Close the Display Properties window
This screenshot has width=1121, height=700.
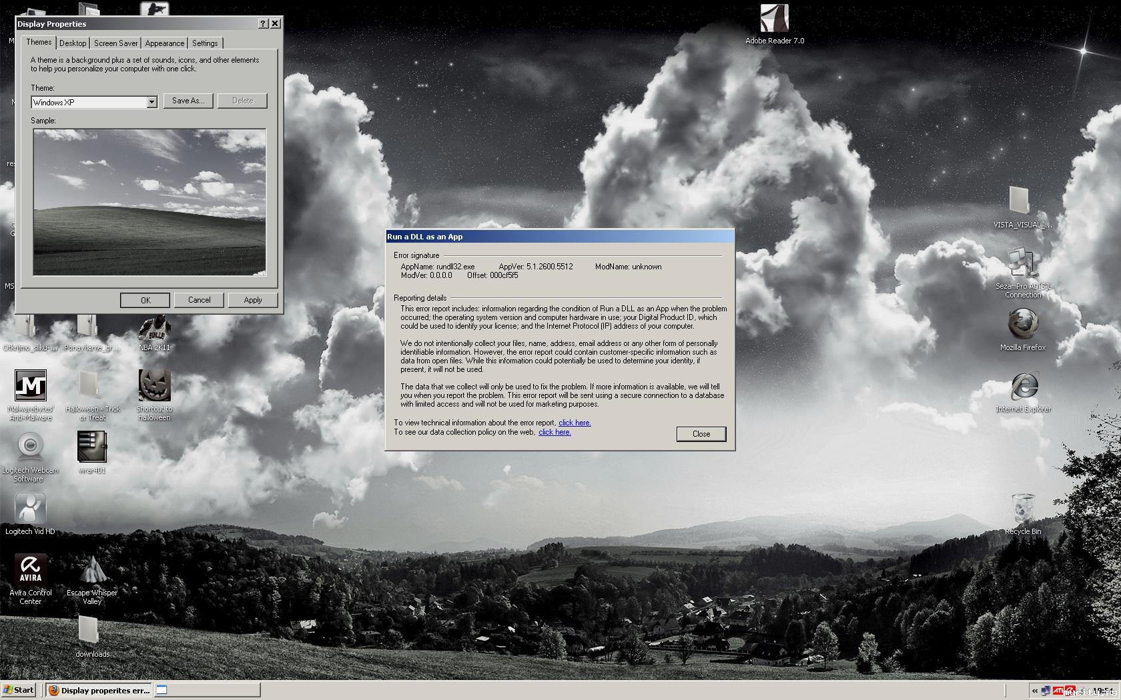tap(275, 23)
